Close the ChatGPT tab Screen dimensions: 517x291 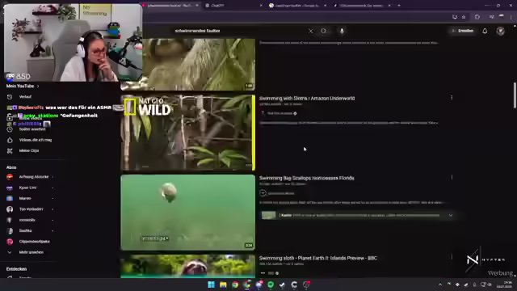tap(261, 6)
